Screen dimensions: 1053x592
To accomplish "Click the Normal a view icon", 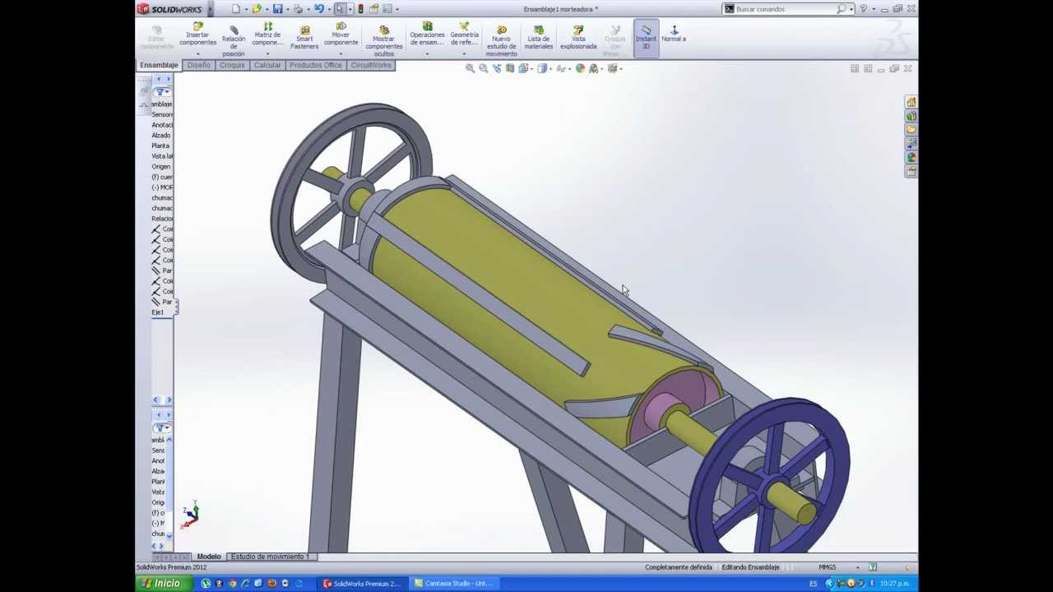I will point(674,34).
